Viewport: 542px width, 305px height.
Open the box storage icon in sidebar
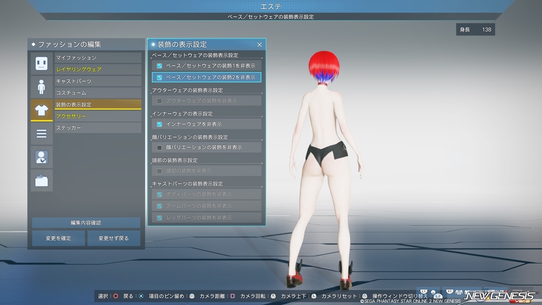42,181
